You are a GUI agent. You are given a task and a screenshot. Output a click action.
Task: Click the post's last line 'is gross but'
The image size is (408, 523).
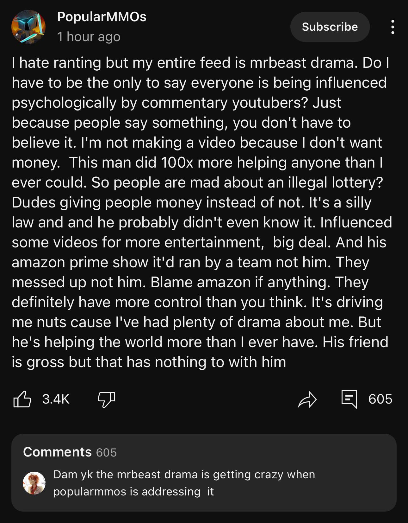[149, 362]
